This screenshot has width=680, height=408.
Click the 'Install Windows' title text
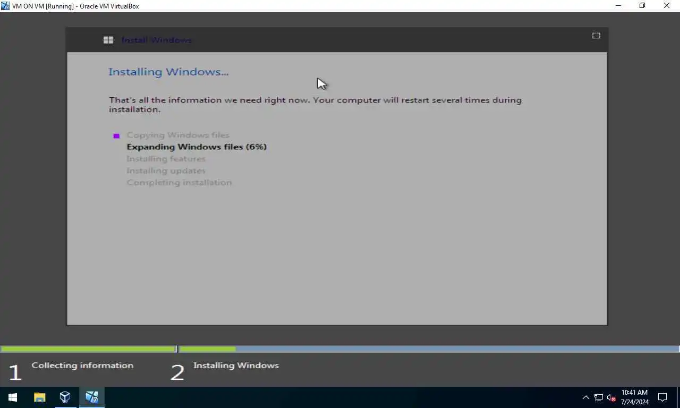pyautogui.click(x=157, y=40)
